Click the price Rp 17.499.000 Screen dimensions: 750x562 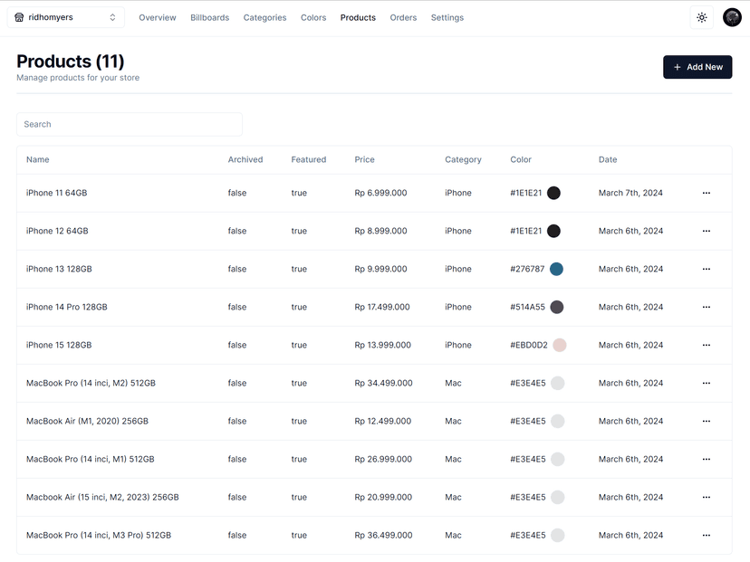click(382, 307)
